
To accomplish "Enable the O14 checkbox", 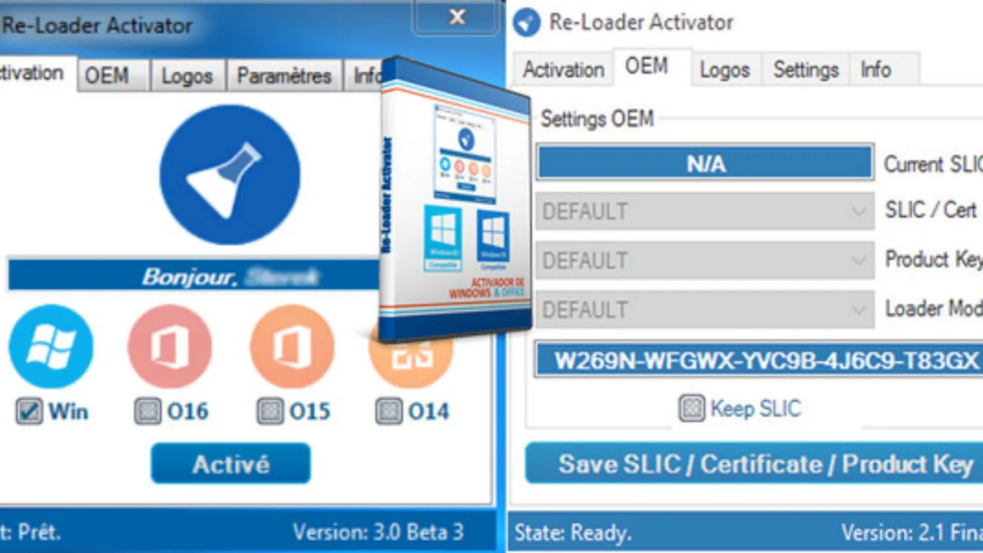I will (389, 412).
